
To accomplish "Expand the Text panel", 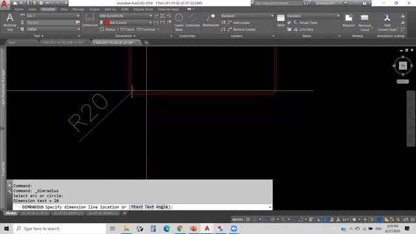I will click(39, 36).
